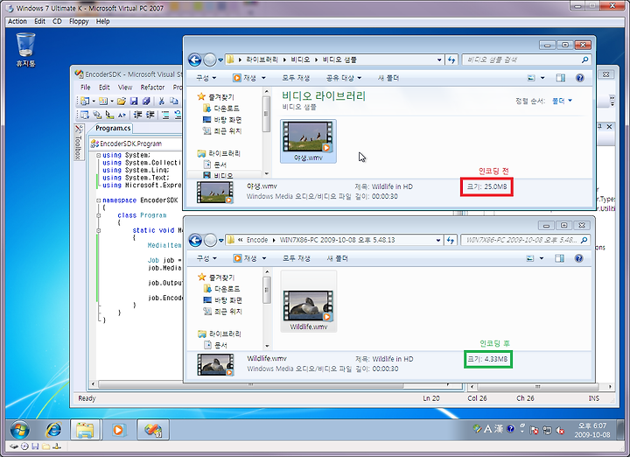The image size is (630, 457).
Task: Change view icon in Encode folder window
Action: point(530,258)
